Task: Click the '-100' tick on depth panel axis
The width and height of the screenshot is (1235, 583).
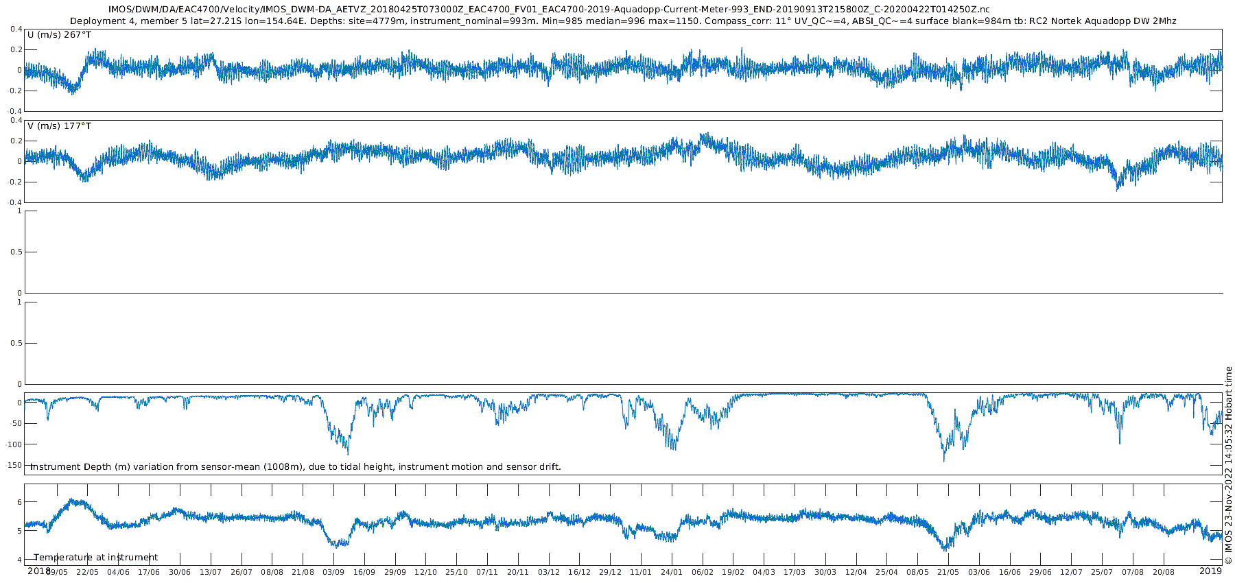Action: [14, 444]
